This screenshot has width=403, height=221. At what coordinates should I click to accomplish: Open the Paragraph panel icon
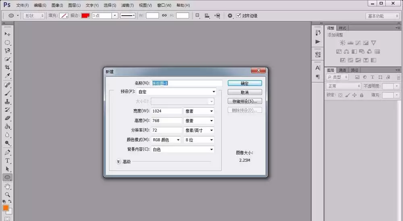click(x=318, y=77)
